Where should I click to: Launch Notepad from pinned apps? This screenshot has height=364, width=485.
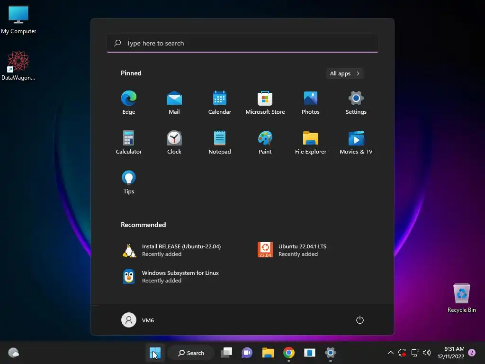pos(220,142)
